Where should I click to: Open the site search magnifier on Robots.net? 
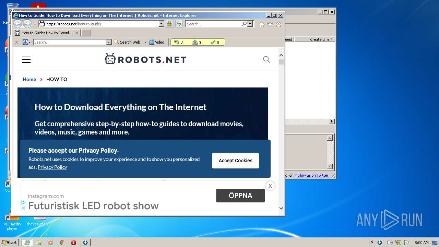point(266,59)
